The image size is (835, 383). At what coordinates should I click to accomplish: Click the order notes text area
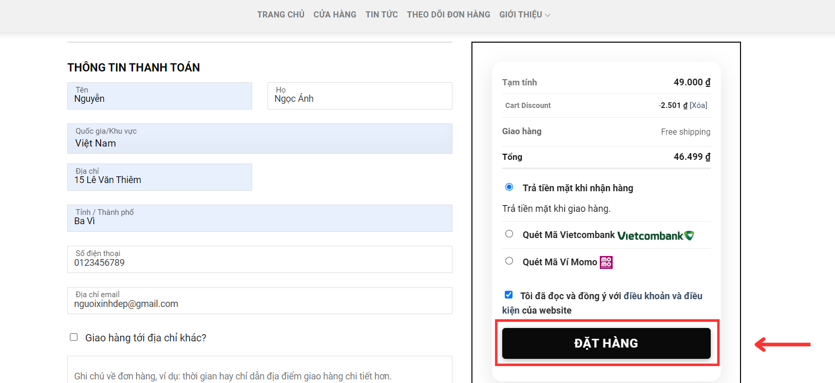260,370
